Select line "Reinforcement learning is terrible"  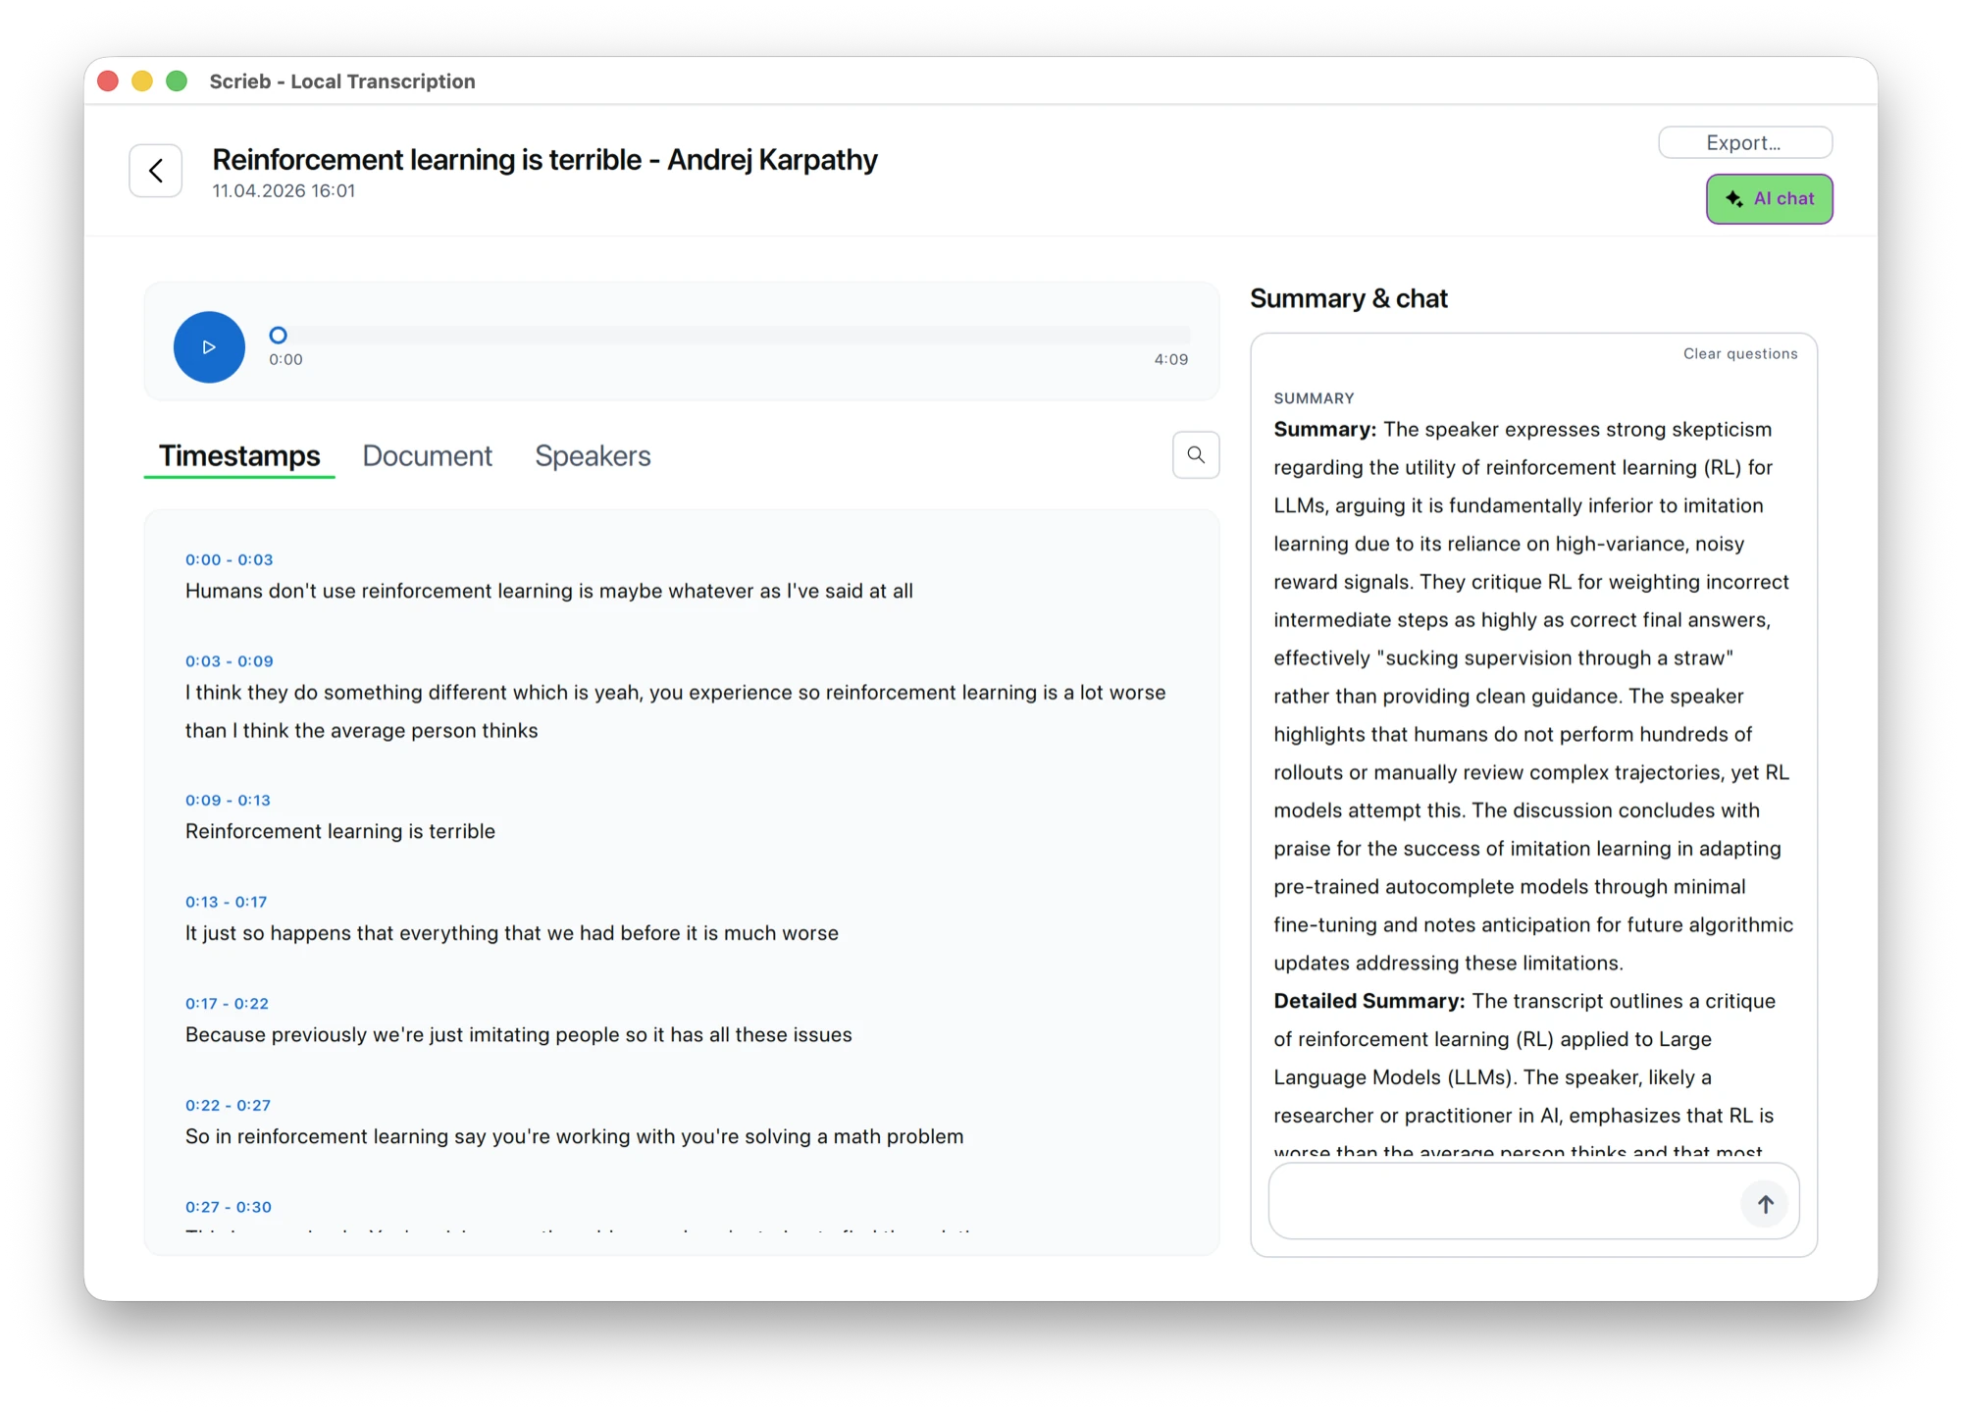(x=340, y=831)
